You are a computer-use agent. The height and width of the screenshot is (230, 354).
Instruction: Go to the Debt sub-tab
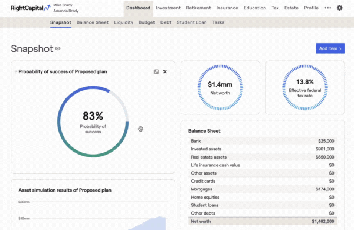166,22
